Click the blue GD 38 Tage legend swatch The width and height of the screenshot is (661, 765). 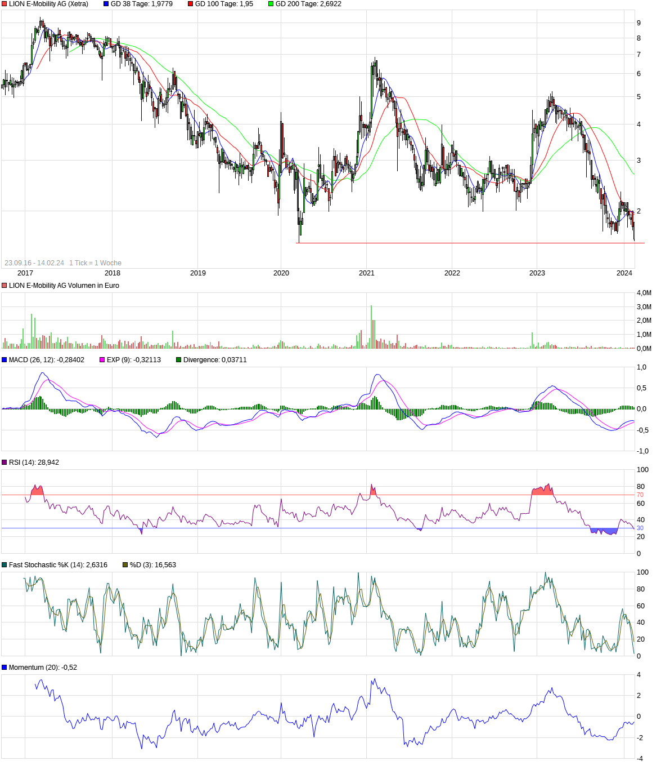pyautogui.click(x=106, y=4)
